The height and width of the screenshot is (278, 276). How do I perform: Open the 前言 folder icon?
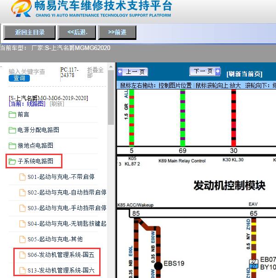point(12,115)
